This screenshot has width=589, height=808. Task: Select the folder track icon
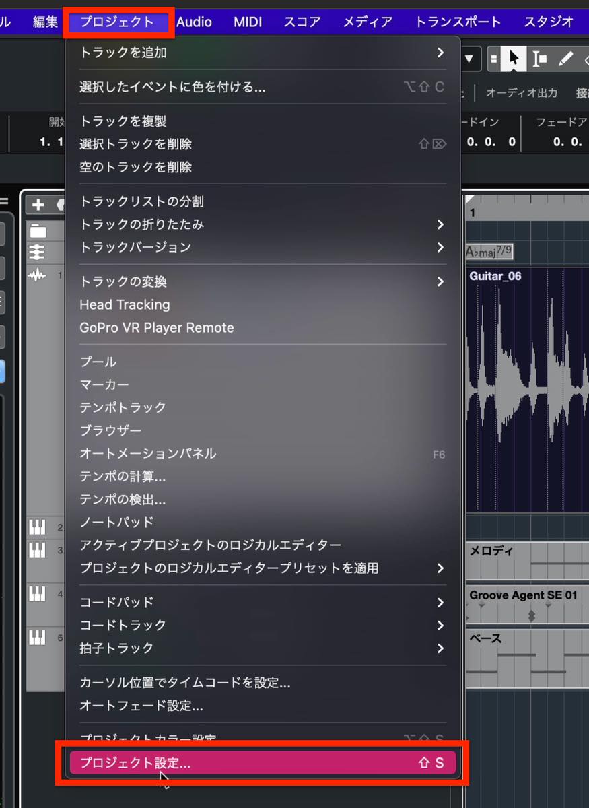pyautogui.click(x=38, y=232)
